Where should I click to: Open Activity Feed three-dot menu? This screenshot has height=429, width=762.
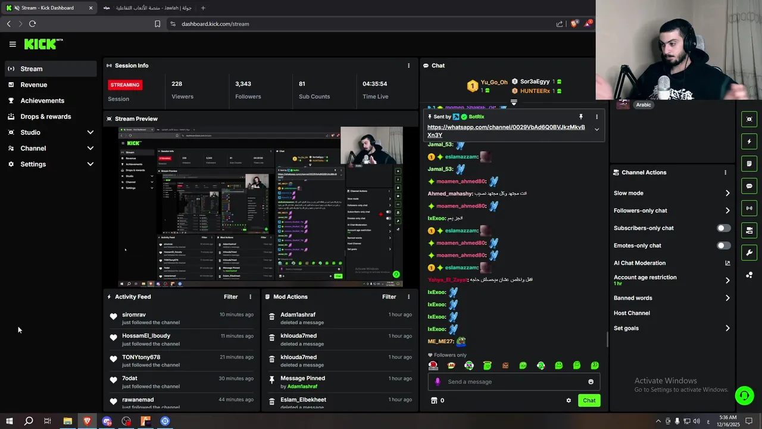(x=250, y=297)
